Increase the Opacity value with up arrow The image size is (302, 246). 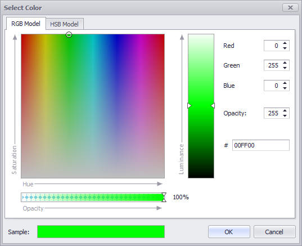point(285,110)
